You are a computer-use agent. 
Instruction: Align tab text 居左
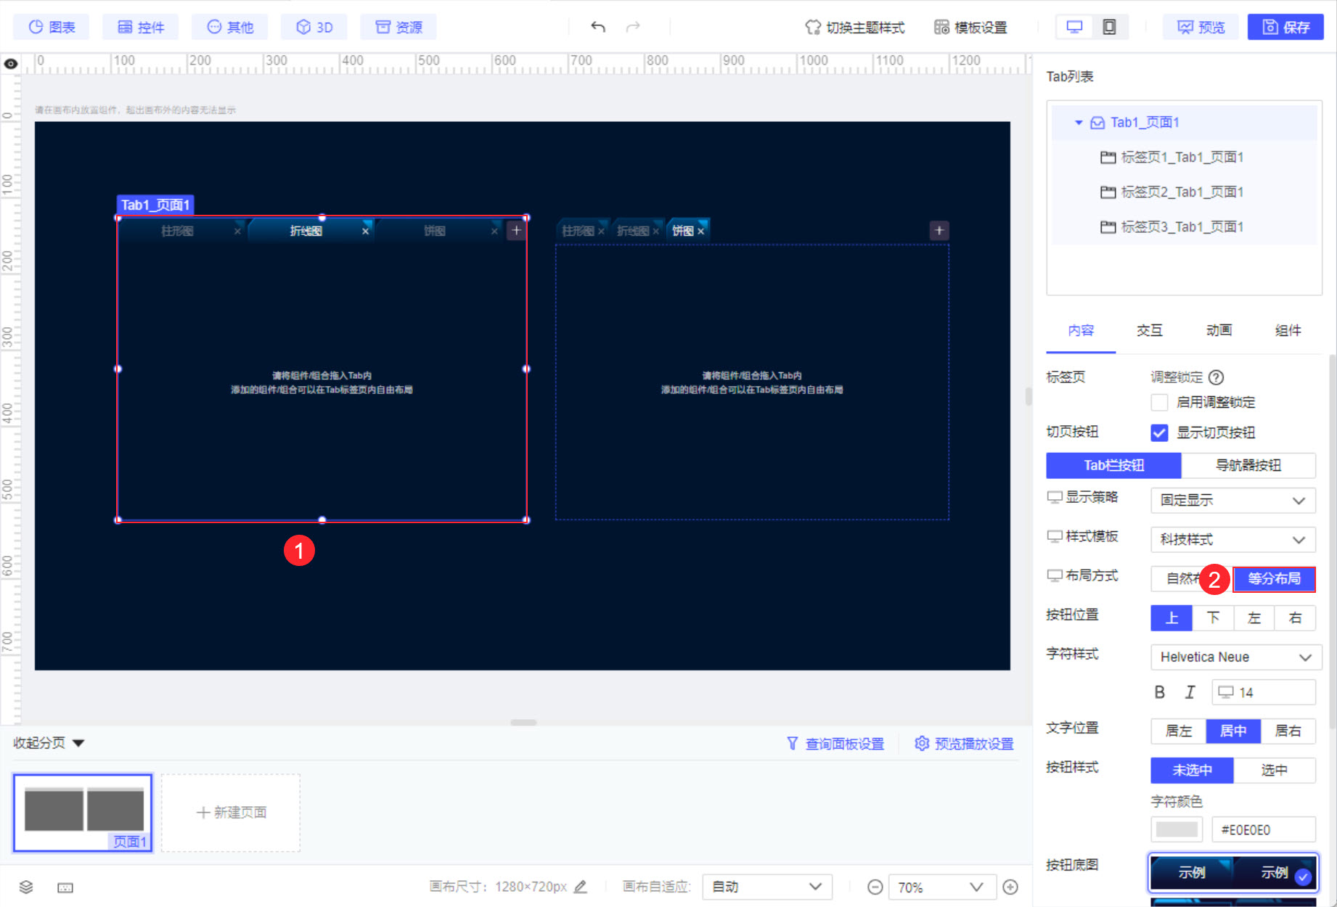pos(1179,731)
